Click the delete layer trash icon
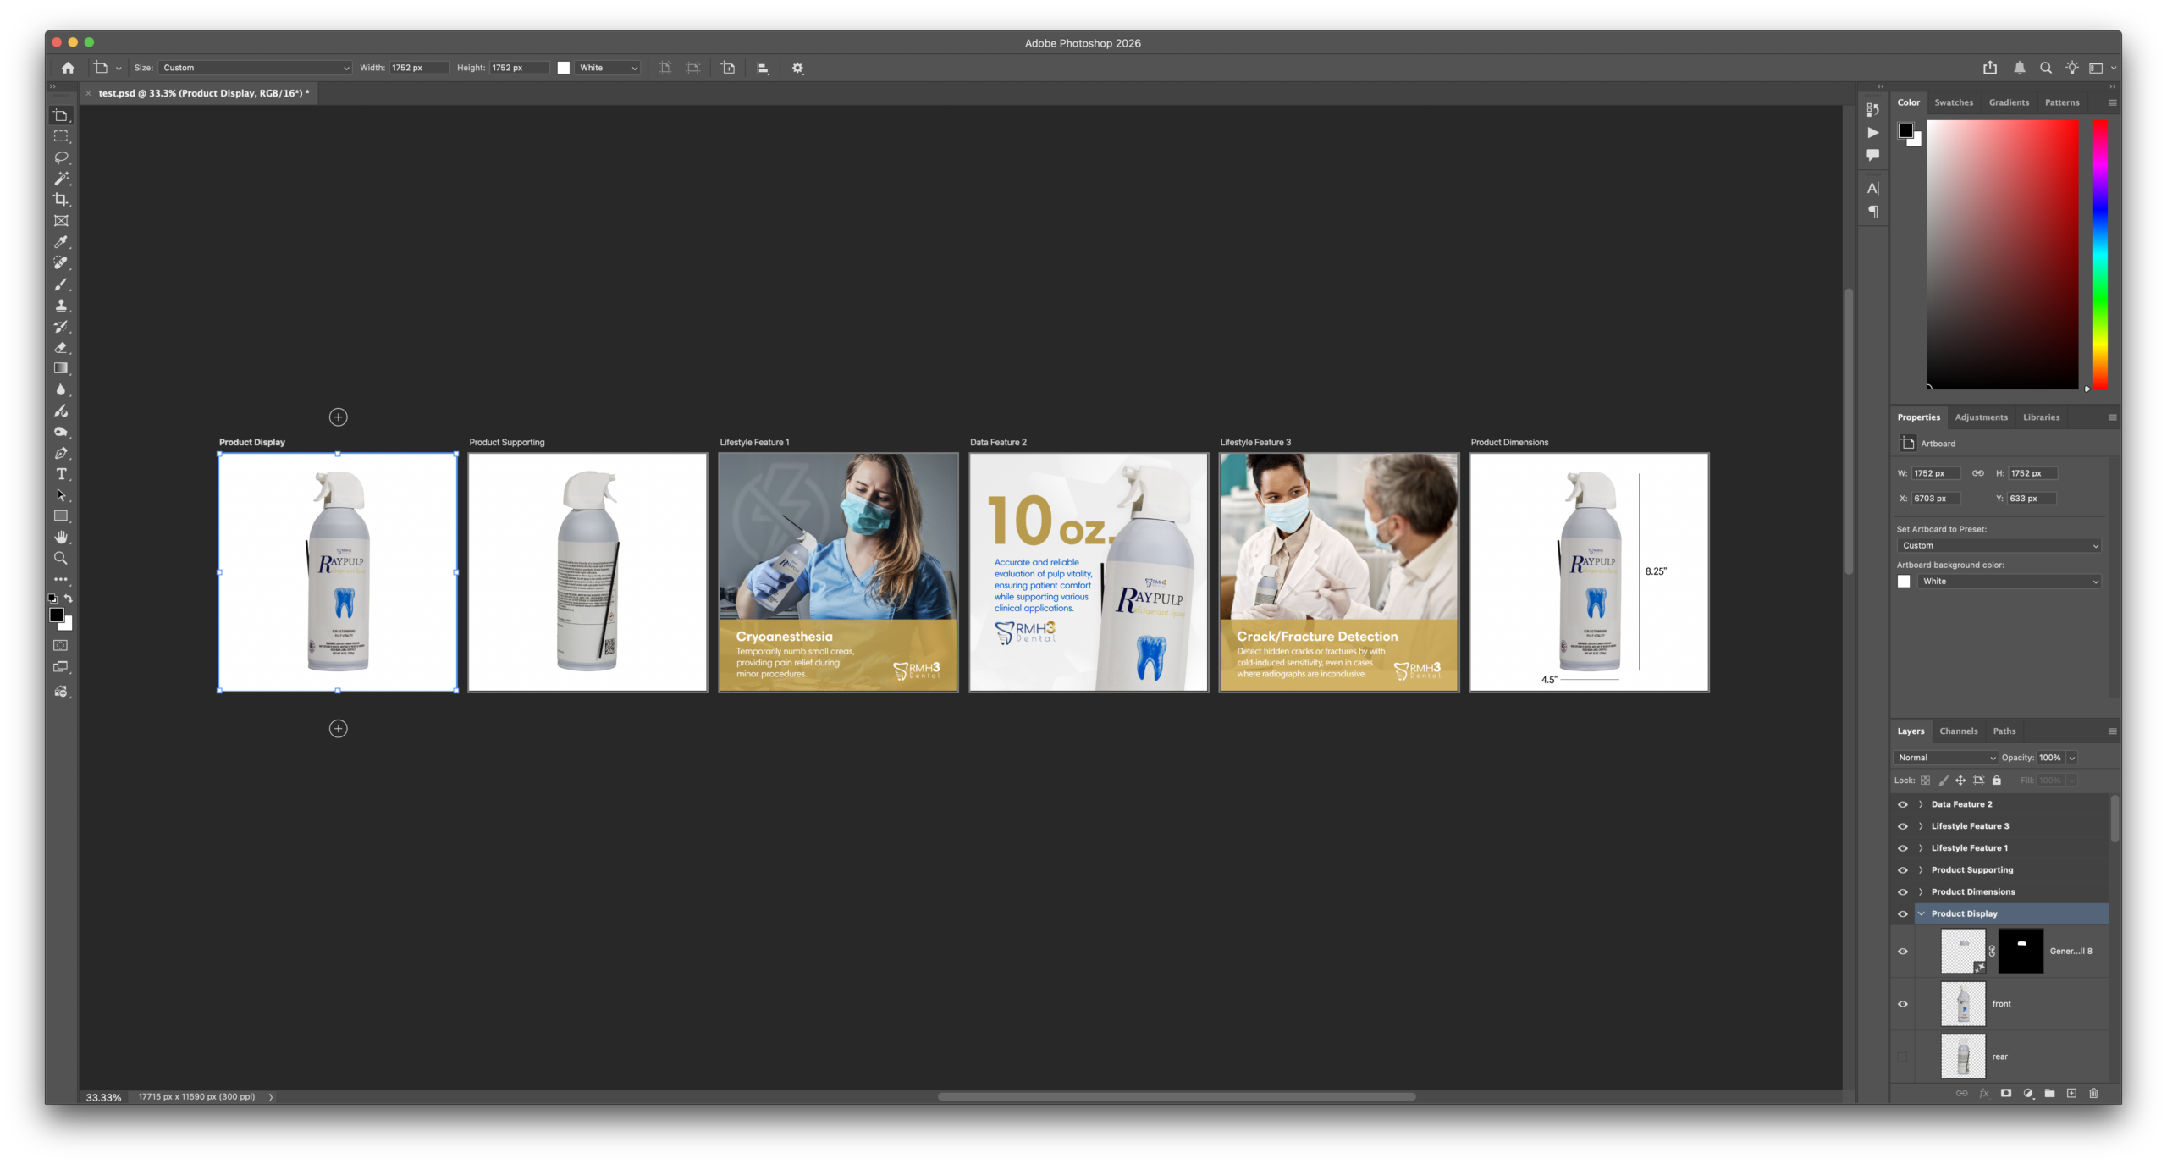Image resolution: width=2167 pixels, height=1164 pixels. click(x=2093, y=1093)
